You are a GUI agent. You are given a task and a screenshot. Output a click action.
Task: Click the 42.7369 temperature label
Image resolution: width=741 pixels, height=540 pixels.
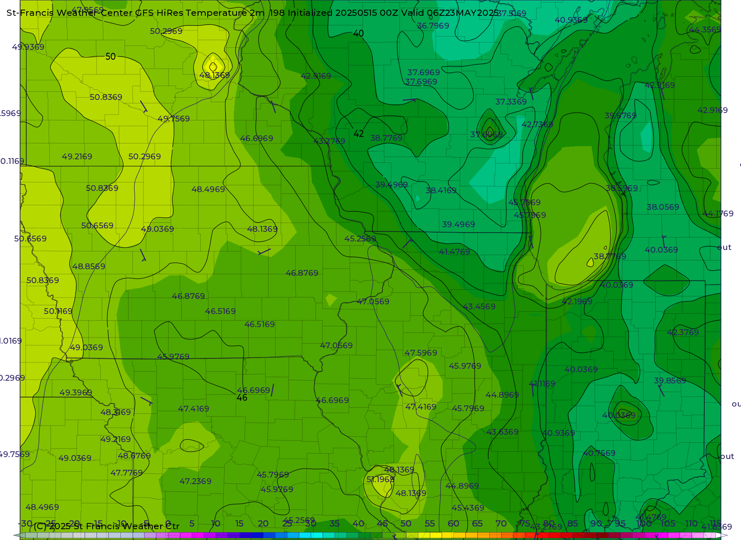(537, 125)
